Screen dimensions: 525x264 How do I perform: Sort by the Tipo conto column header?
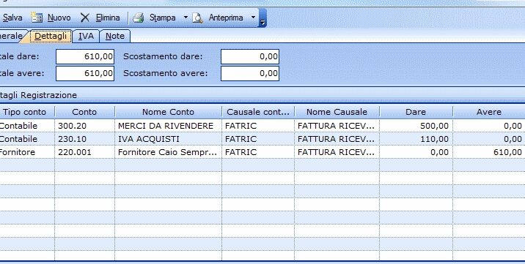(27, 112)
